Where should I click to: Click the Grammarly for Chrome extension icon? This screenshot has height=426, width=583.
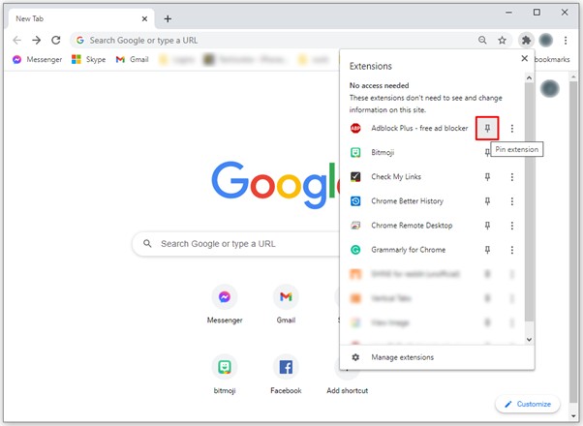pos(355,250)
